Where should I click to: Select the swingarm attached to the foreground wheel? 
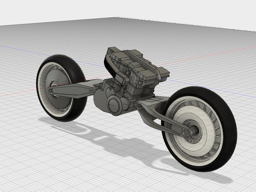pyautogui.click(x=162, y=117)
